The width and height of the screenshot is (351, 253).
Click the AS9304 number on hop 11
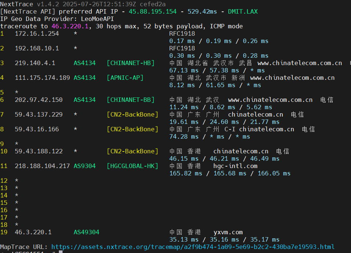pos(85,166)
